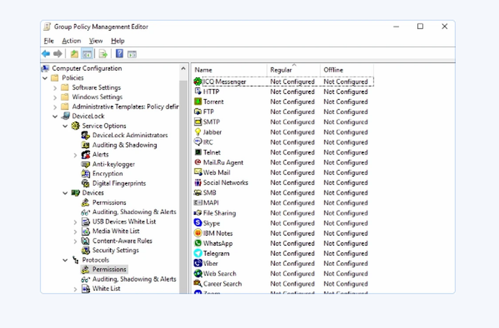Collapse the Devices tree node
Viewport: 499px width, 328px height.
point(65,193)
